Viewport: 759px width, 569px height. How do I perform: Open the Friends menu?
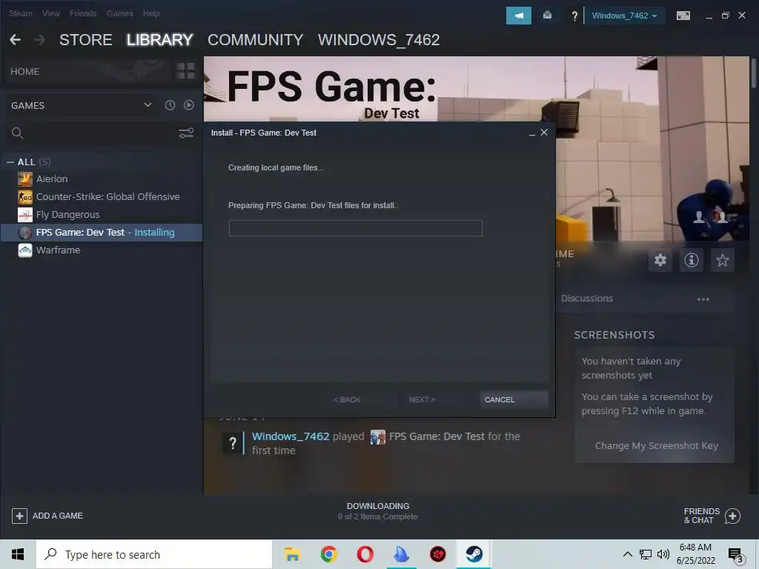point(83,13)
